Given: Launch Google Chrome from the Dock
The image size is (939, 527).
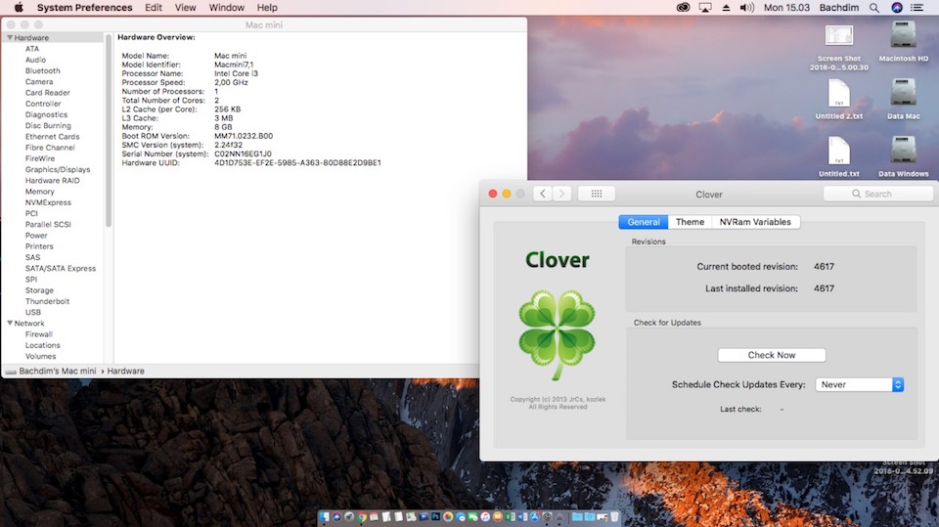Looking at the screenshot, I should point(362,517).
